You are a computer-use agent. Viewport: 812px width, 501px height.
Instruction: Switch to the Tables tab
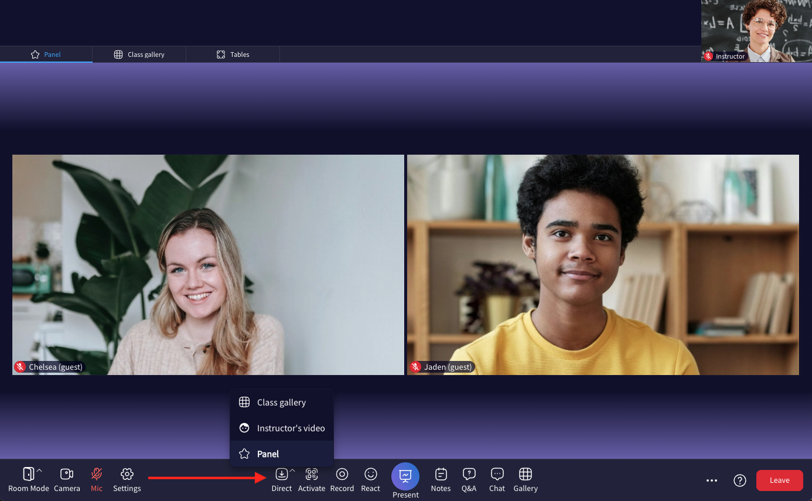[x=233, y=54]
